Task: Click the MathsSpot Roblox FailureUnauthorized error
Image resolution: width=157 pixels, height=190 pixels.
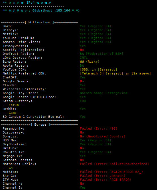Action: tap(114, 164)
